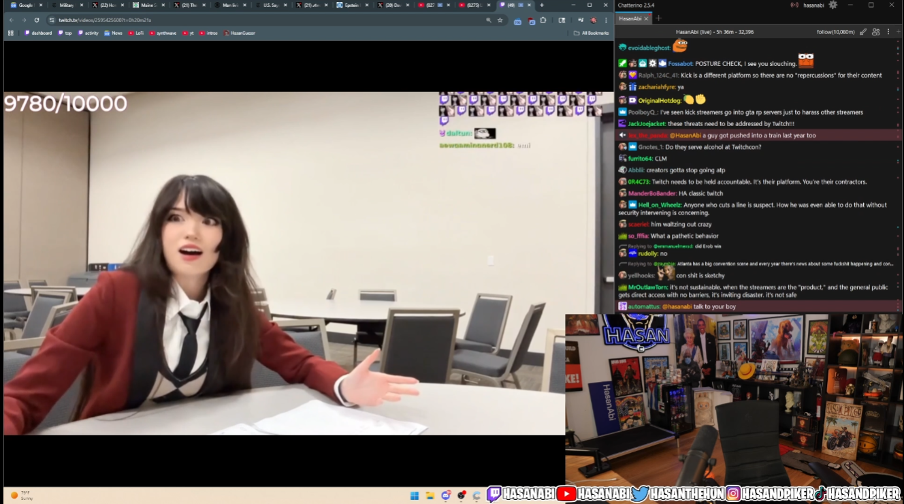The image size is (904, 504).
Task: Reload the twitch.tv page
Action: 37,20
